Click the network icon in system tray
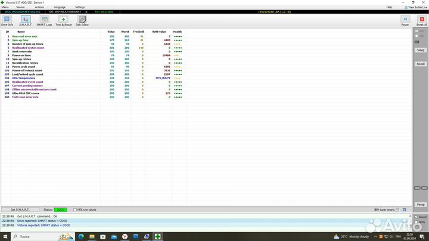 pyautogui.click(x=386, y=236)
